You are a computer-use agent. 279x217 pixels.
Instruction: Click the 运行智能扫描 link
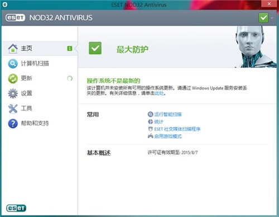168,114
